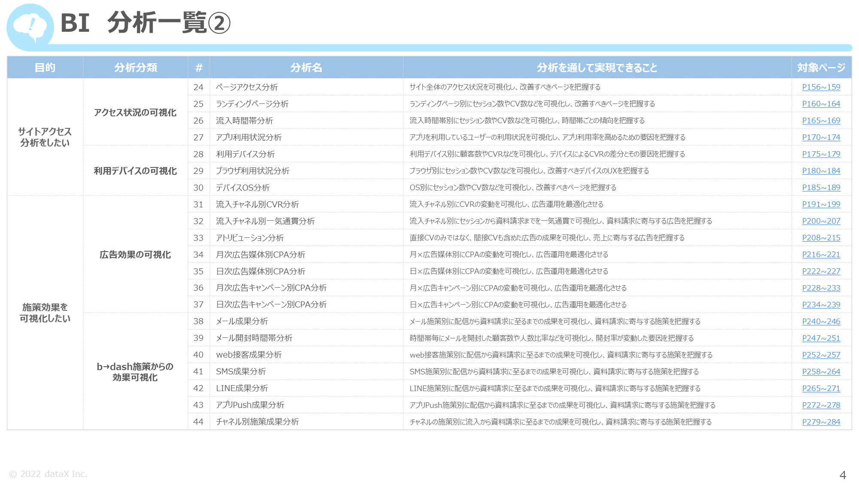Open page link P180~184
Image resolution: width=859 pixels, height=483 pixels.
click(821, 171)
